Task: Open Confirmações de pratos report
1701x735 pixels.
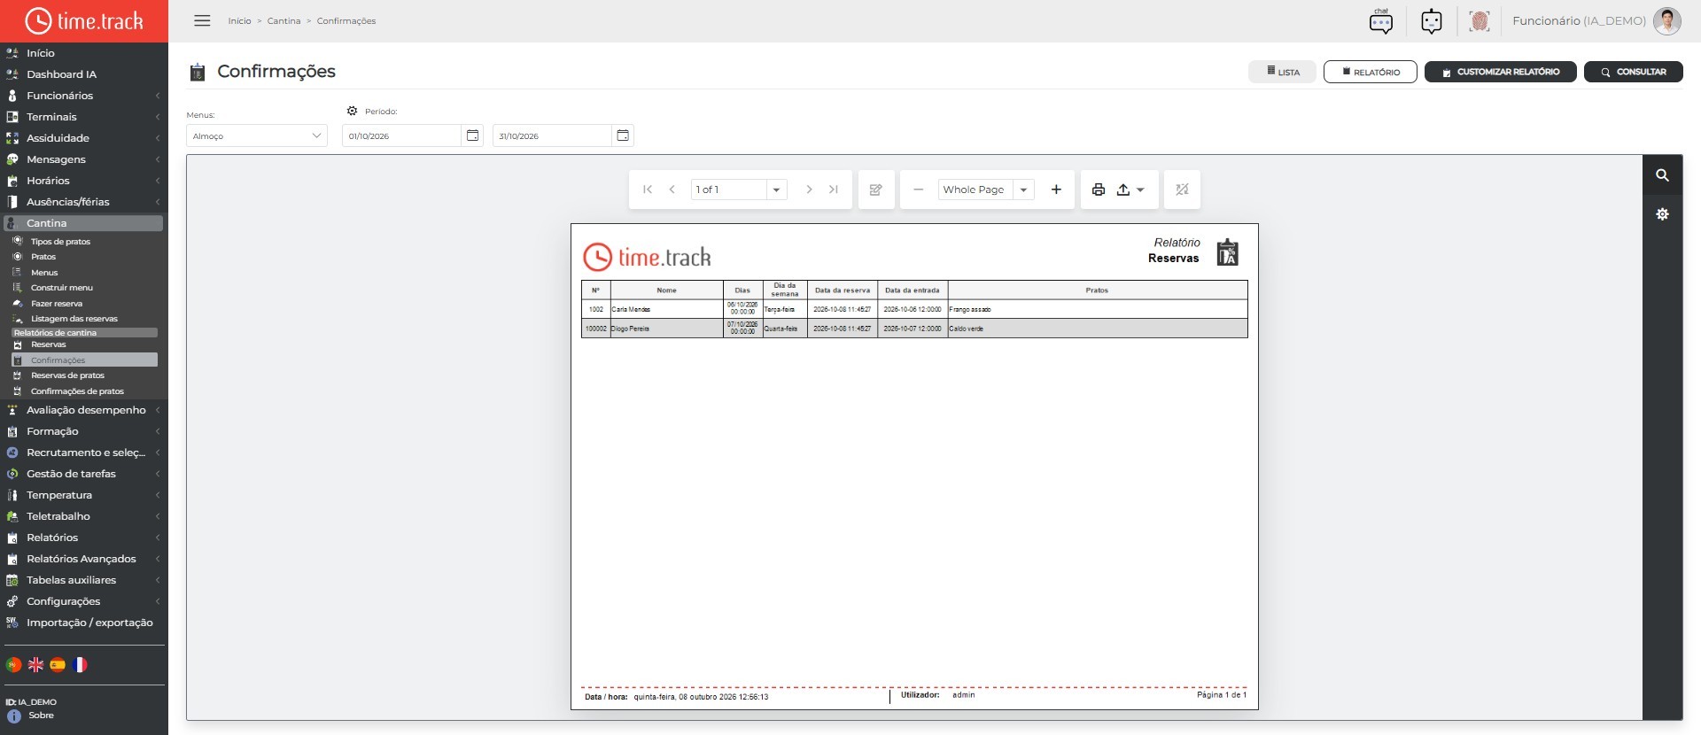Action: coord(77,391)
